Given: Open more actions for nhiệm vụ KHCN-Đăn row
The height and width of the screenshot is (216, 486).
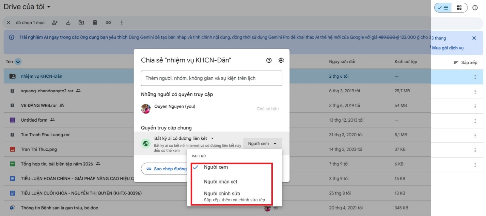Looking at the screenshot, I should 475,77.
